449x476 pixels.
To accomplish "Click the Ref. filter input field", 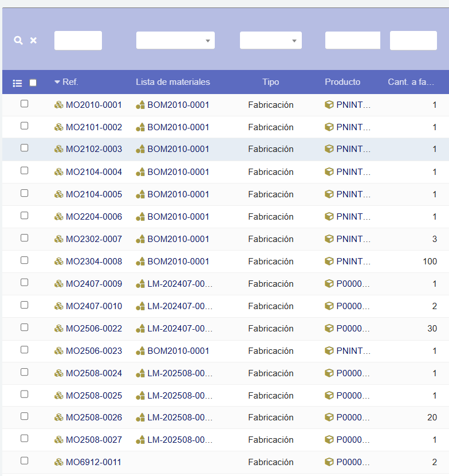I will click(x=78, y=40).
